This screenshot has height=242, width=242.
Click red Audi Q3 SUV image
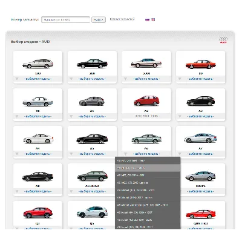38,213
